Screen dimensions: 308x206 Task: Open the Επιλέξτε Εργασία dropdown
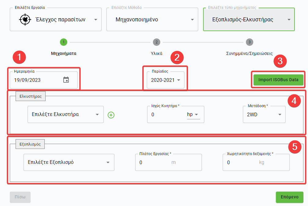coord(56,20)
